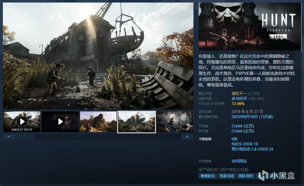This screenshot has height=186, width=304.
Task: Click the 卡牌信息 label
Action: (205, 139)
